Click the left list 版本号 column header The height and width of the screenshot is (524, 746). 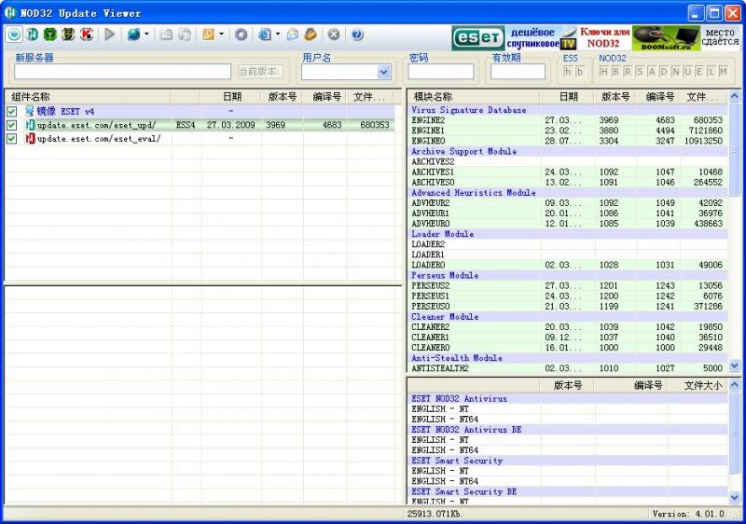283,97
